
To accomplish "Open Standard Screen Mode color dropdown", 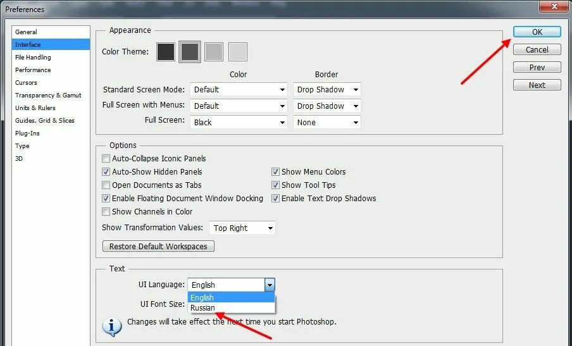I will [239, 89].
